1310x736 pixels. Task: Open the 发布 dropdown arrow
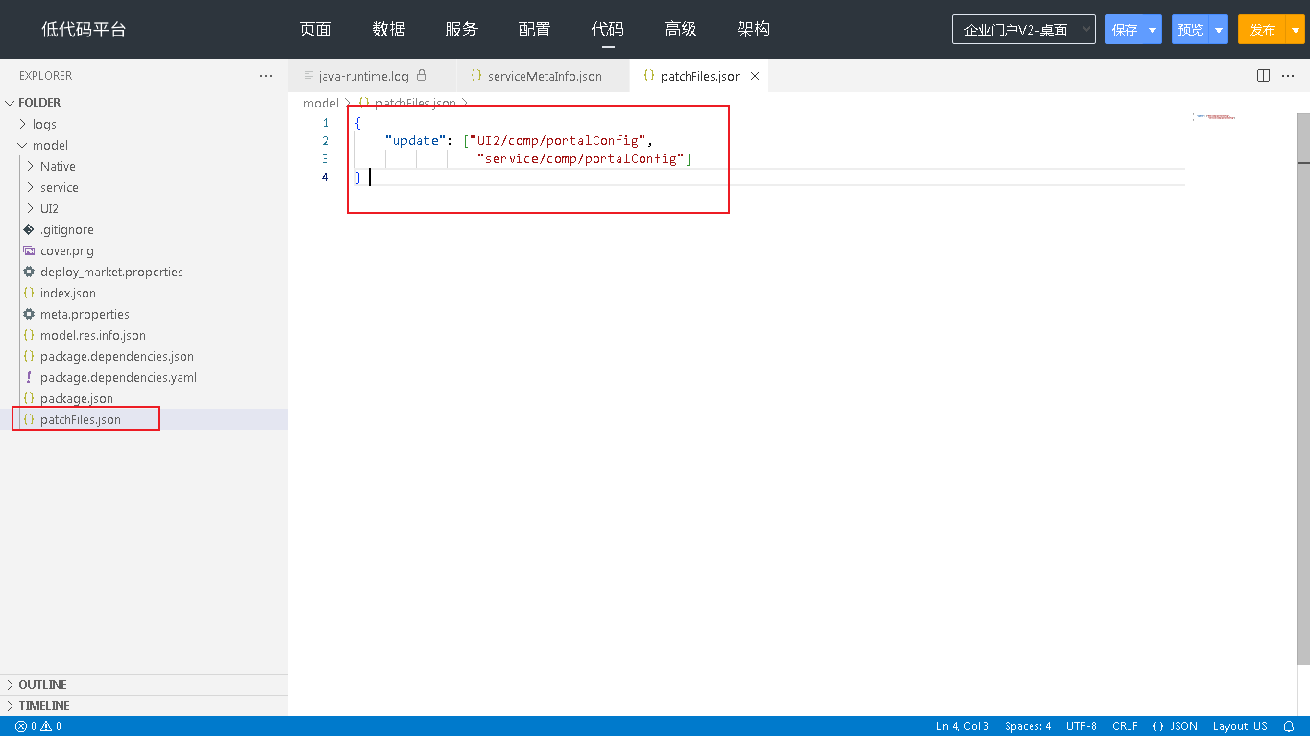click(x=1296, y=30)
